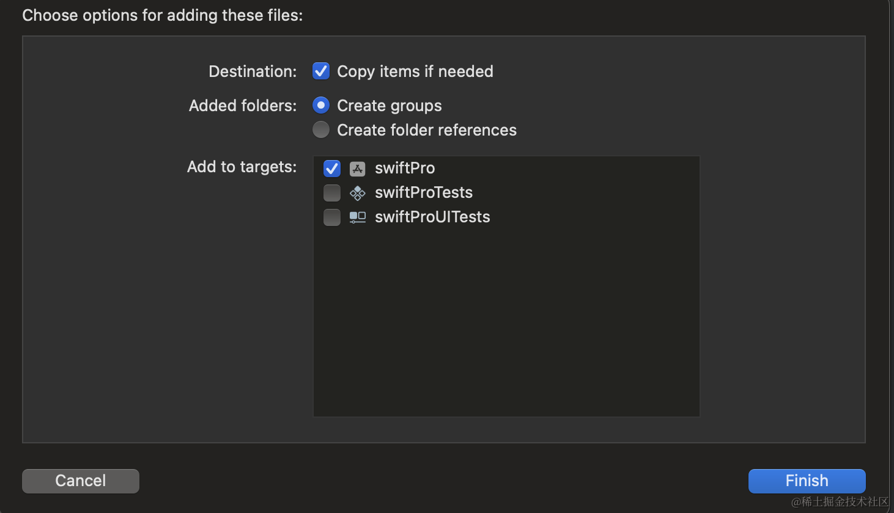Click the 'Create groups' label text
This screenshot has height=513, width=894.
390,106
